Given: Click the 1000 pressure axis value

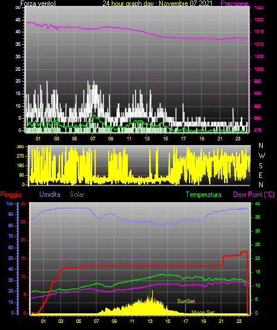Looking at the screenshot, I should 259,69.
